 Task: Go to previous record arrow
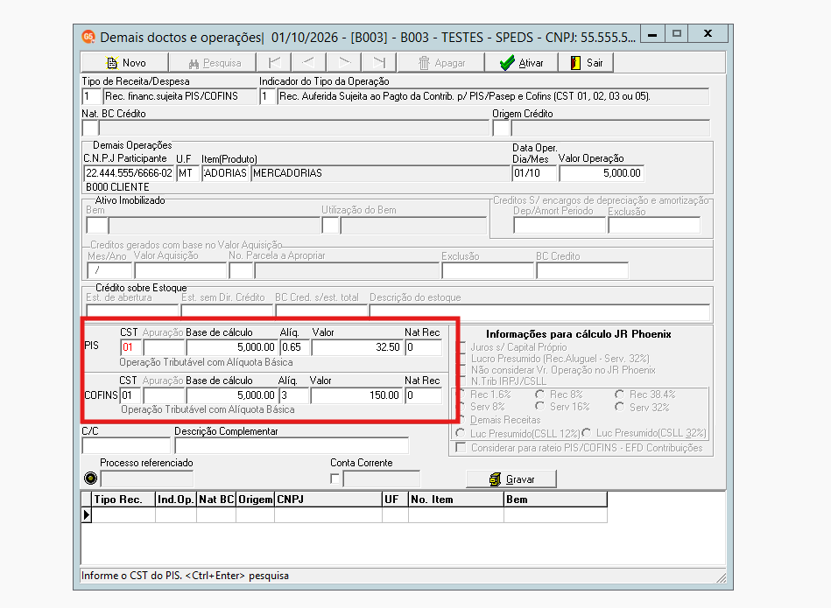click(x=308, y=62)
